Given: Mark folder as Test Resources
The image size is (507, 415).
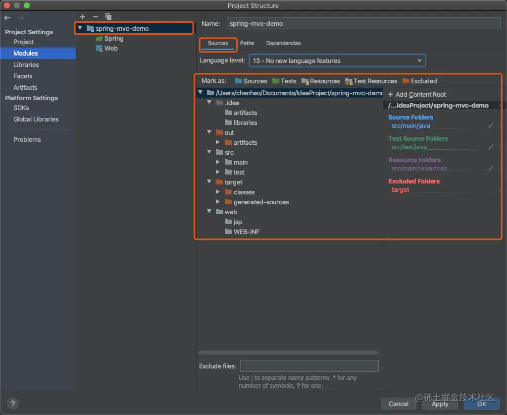Looking at the screenshot, I should tap(371, 81).
